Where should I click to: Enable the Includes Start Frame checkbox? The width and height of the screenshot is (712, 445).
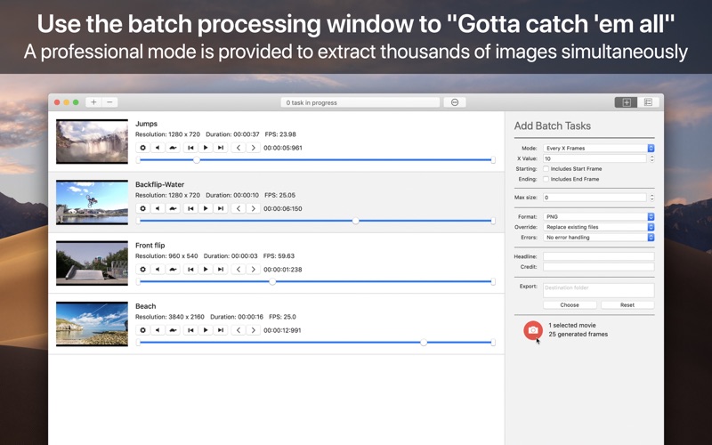point(546,168)
